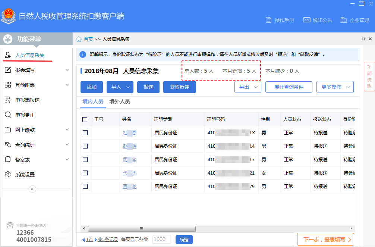Click the 其他附表 grid icon
The image size is (375, 247).
point(8,85)
